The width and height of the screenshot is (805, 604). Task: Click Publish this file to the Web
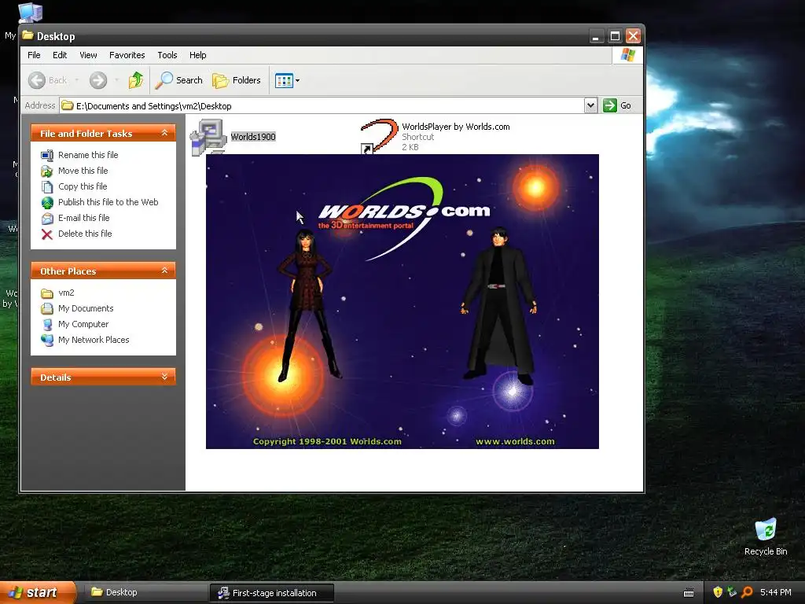click(x=108, y=202)
